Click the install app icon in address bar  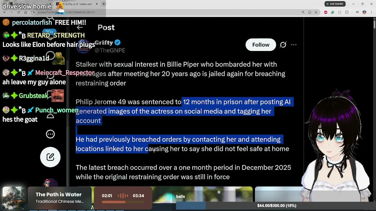point(310,12)
